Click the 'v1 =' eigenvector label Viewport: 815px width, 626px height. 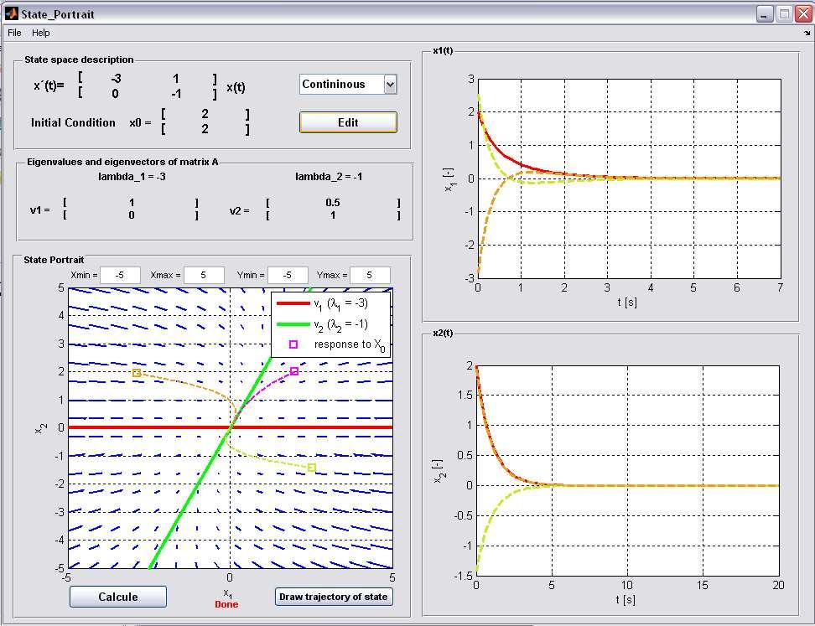(x=40, y=210)
